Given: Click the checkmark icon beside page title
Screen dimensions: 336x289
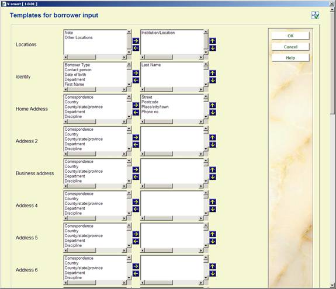Looking at the screenshot, I should (x=315, y=15).
